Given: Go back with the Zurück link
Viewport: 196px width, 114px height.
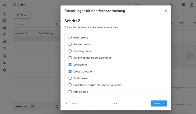Looking at the screenshot, I should pos(72,103).
